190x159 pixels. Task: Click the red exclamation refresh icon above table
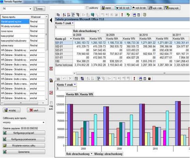pyautogui.click(x=122, y=15)
